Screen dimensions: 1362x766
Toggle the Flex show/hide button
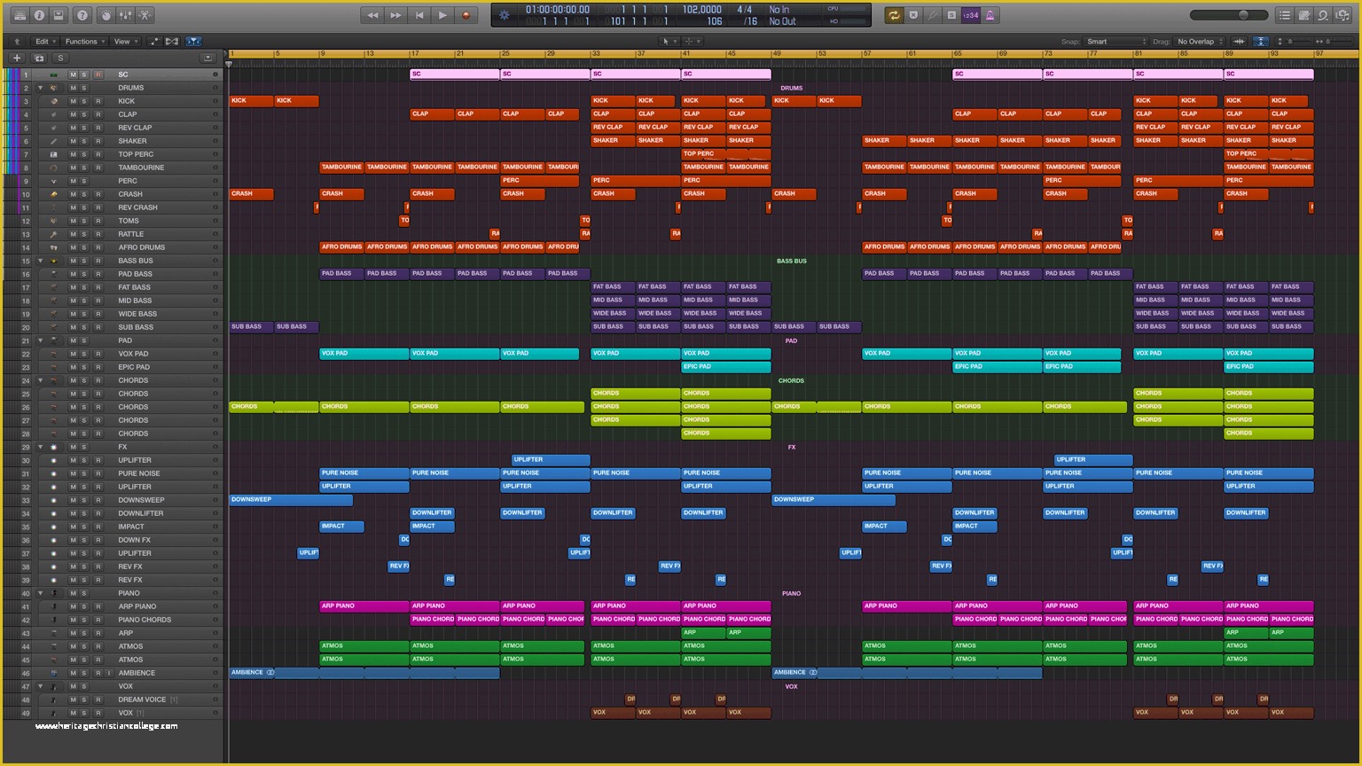pyautogui.click(x=172, y=42)
